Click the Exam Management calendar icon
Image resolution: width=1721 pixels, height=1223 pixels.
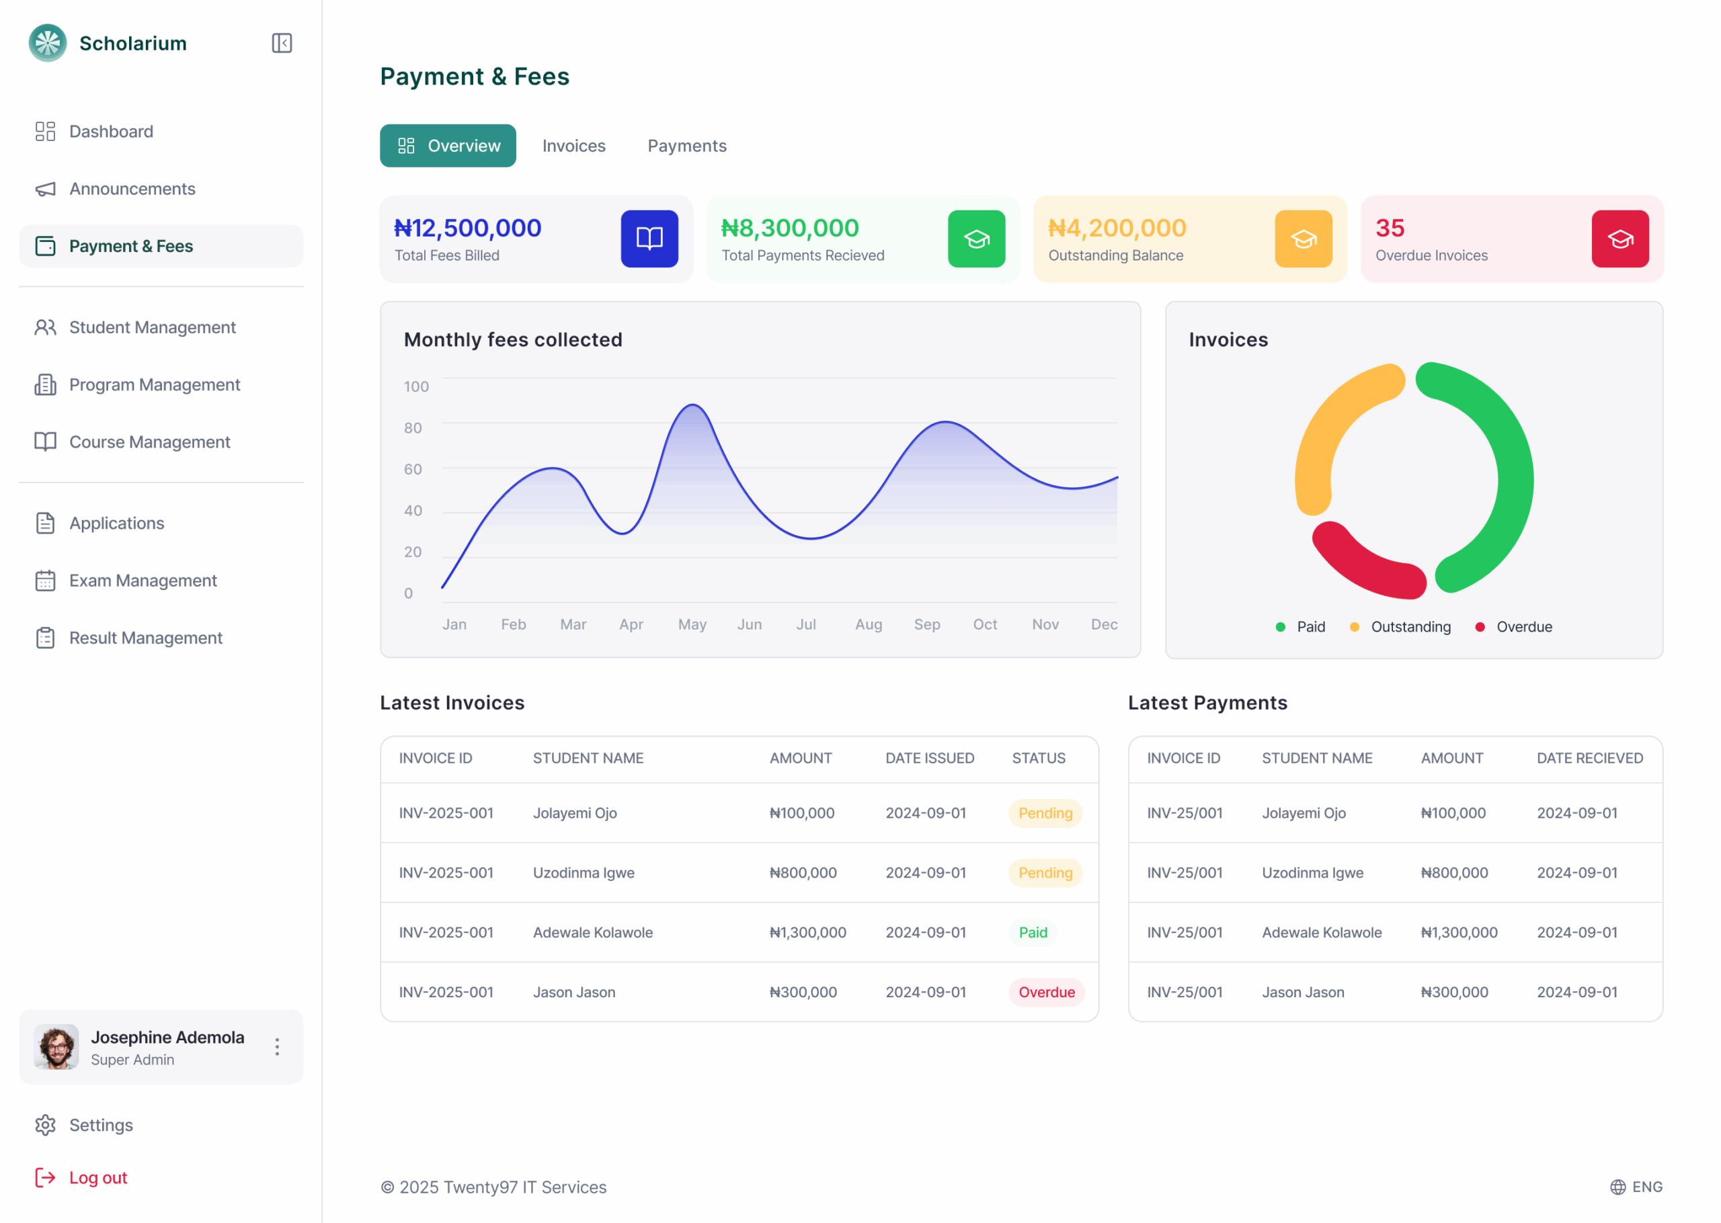(x=45, y=581)
